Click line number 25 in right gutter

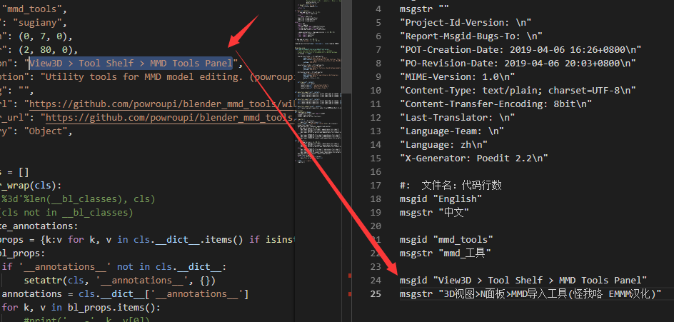[376, 293]
